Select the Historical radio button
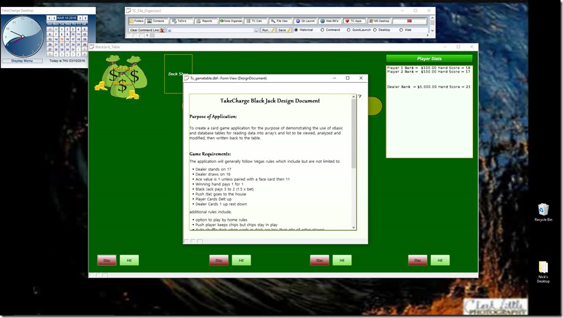563x318 pixels. (x=297, y=30)
